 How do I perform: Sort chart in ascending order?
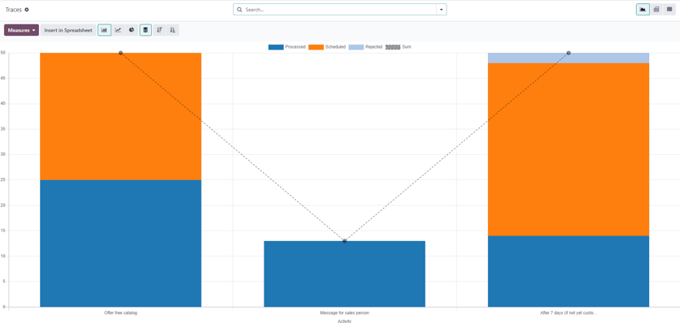pyautogui.click(x=172, y=30)
